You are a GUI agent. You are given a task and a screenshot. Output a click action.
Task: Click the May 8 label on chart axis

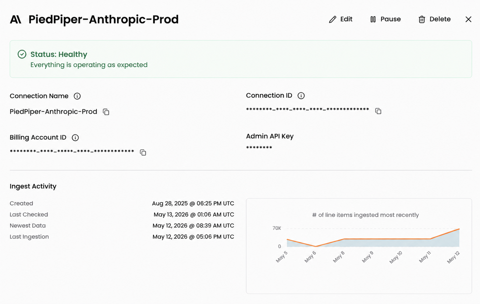[x=339, y=257]
